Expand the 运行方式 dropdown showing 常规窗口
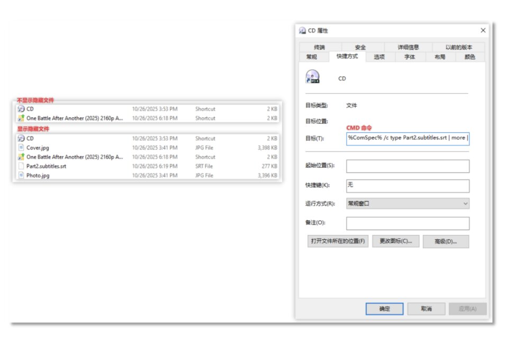This screenshot has height=337, width=508. coord(407,203)
